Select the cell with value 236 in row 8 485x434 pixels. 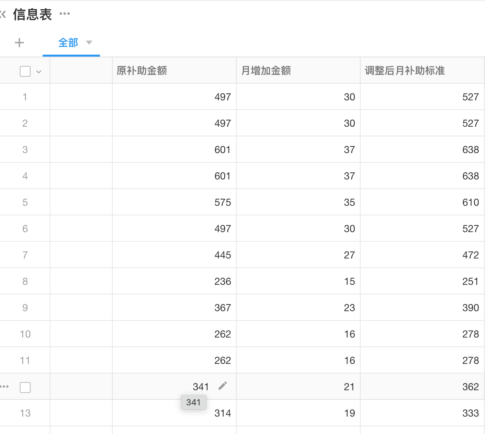click(x=174, y=281)
